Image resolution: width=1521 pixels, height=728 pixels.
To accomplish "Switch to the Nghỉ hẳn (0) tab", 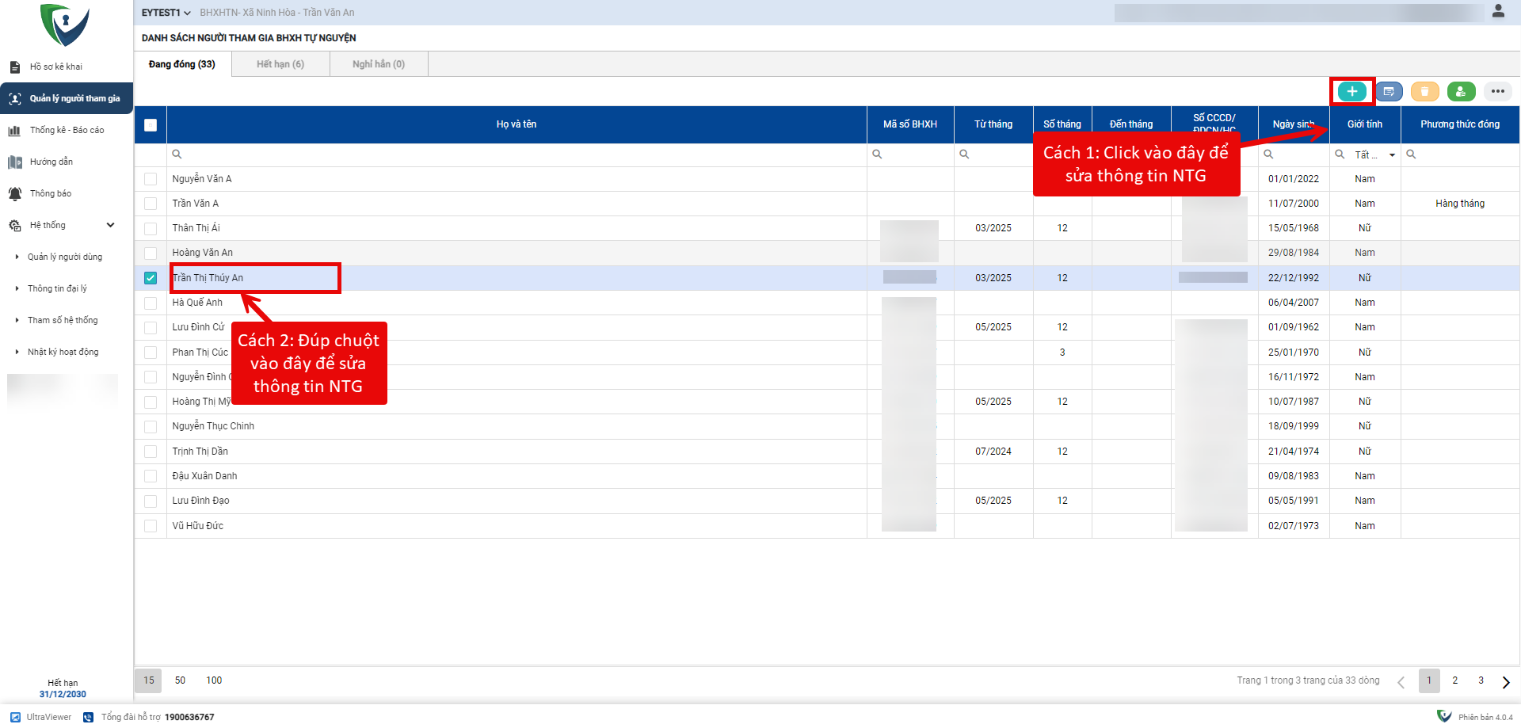I will [379, 64].
